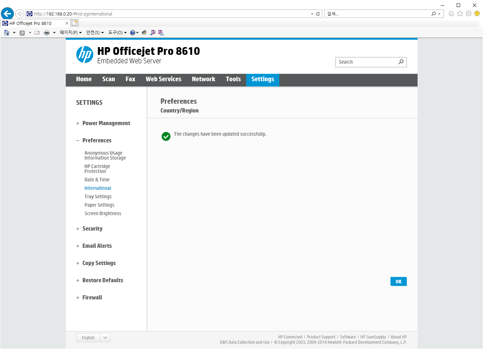Screen dimensions: 483x349
Task: Open the Fax tab
Action: point(131,79)
